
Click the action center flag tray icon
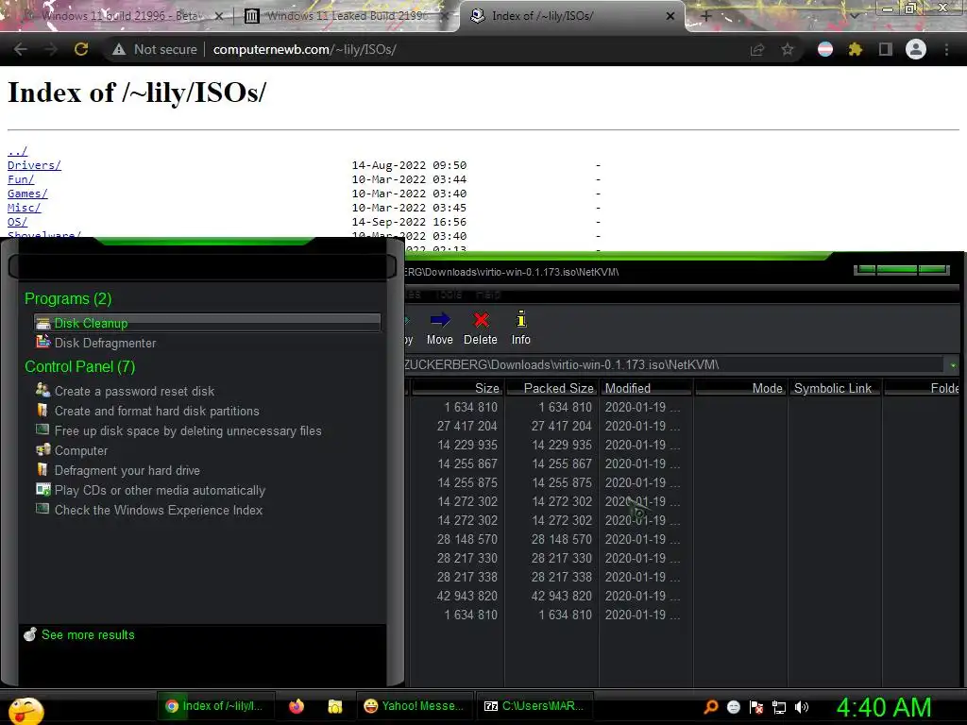click(x=756, y=707)
